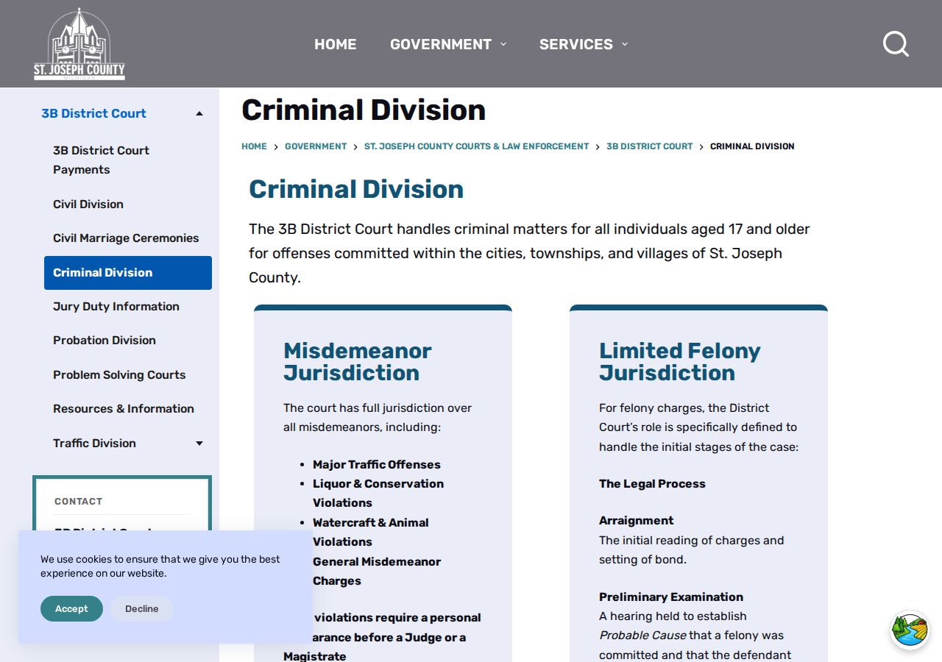Click the St. Joseph County logo
This screenshot has height=662, width=942.
[79, 44]
